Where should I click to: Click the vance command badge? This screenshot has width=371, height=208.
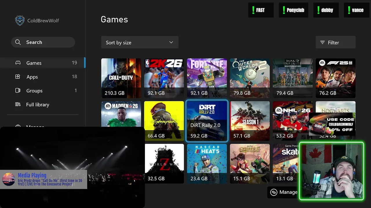click(357, 10)
